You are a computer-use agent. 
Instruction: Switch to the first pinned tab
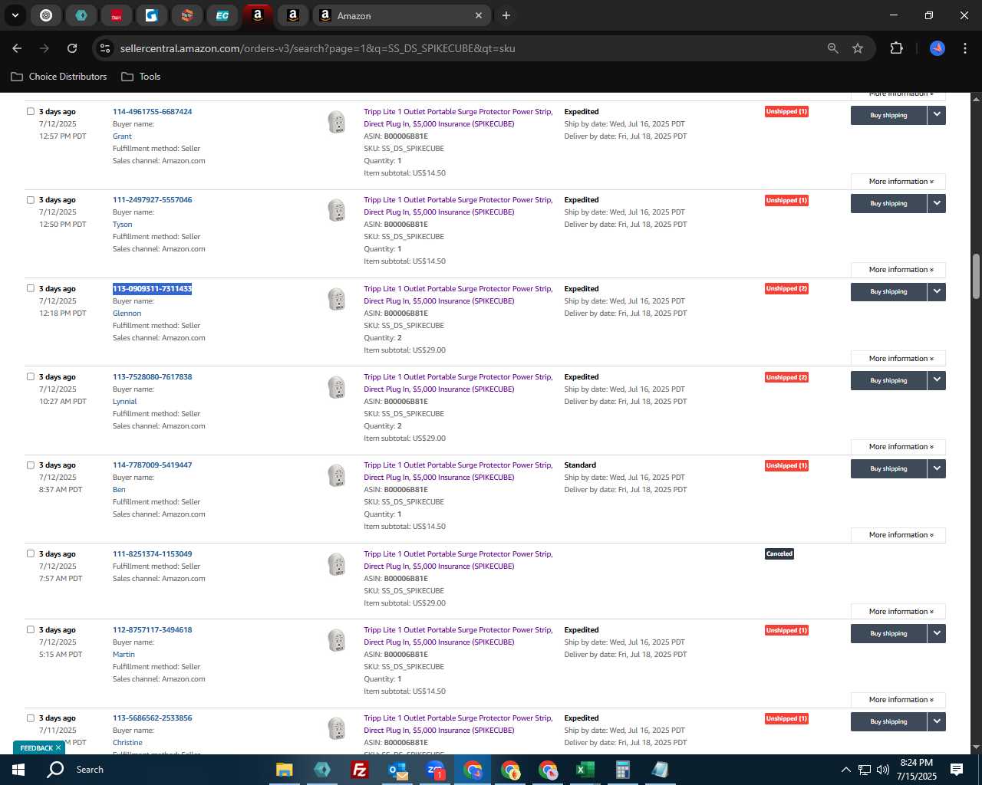[46, 15]
